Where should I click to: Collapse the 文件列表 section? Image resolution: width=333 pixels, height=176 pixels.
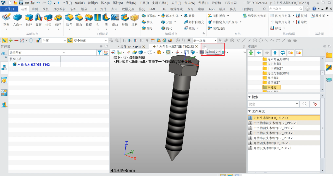pyautogui.click(x=250, y=111)
